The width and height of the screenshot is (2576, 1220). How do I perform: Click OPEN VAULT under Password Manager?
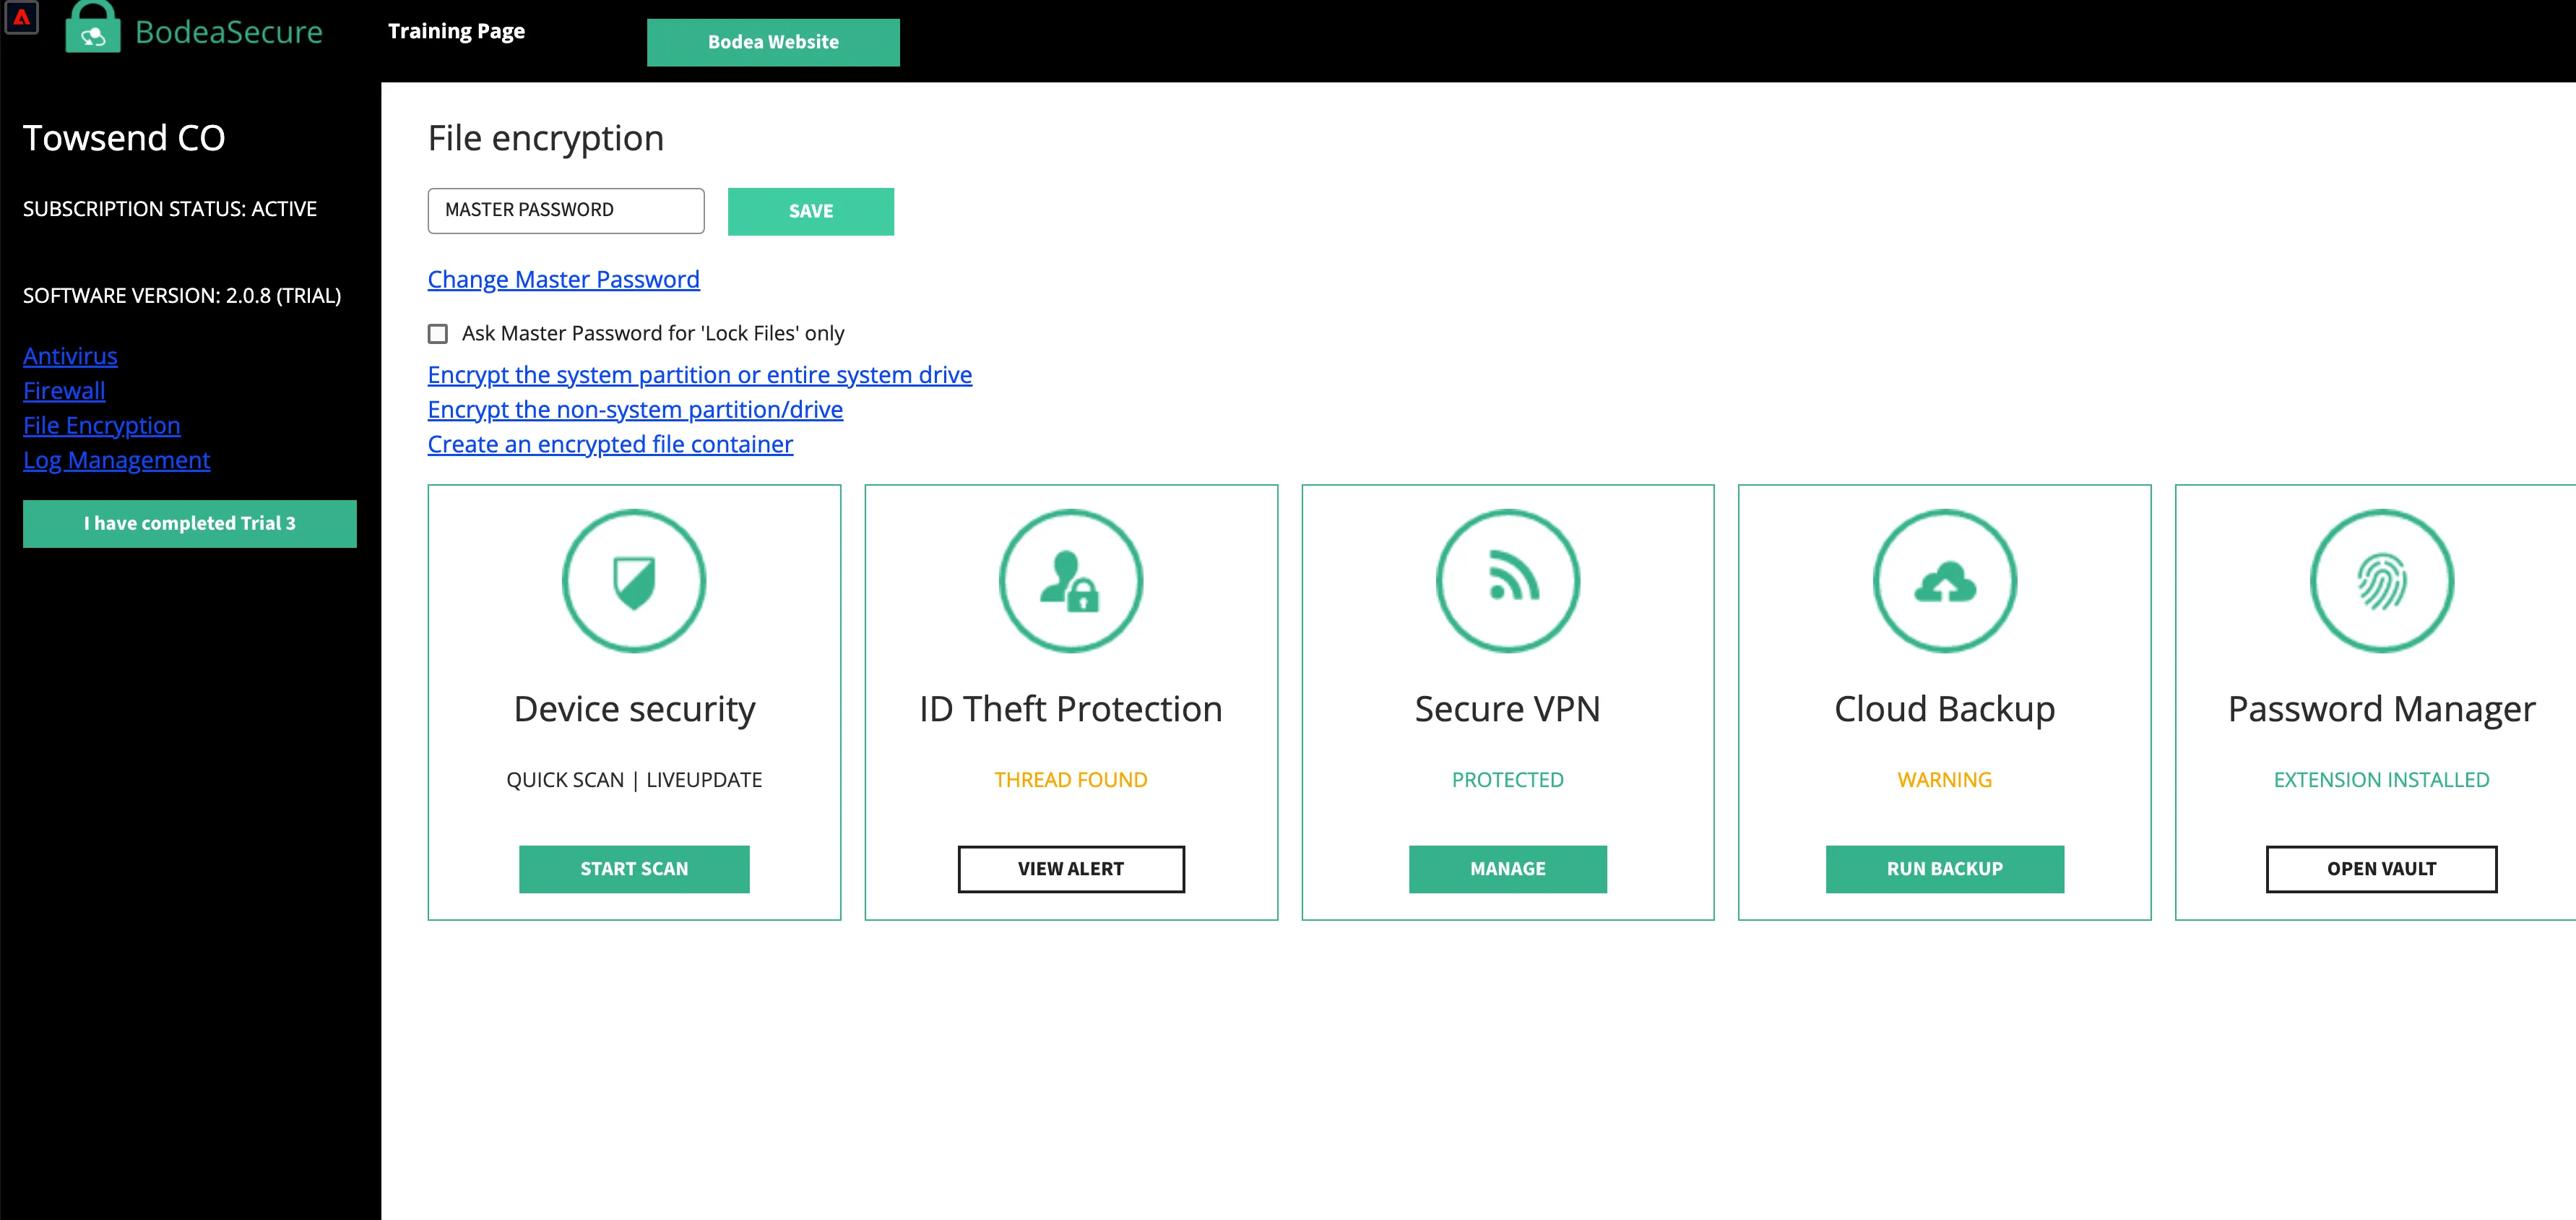click(x=2382, y=869)
